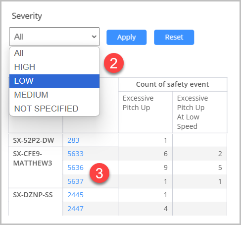
Task: Select the SX-CFE9-MATTHEW3 row label
Action: point(33,159)
